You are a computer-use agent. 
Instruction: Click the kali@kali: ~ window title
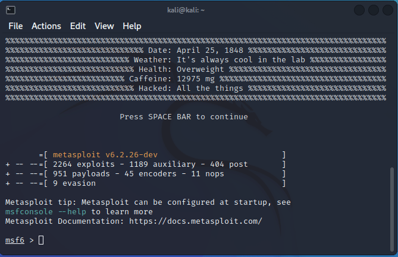[186, 10]
